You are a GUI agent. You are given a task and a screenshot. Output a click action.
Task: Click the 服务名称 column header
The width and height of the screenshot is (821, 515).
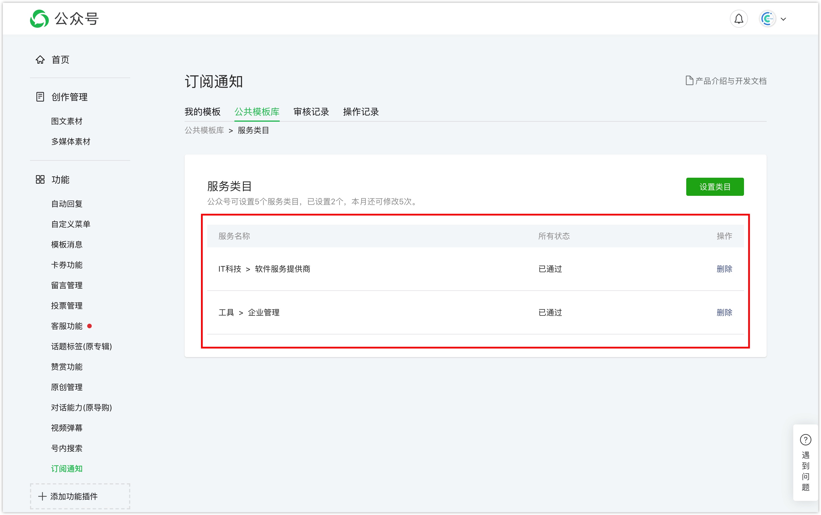pos(234,236)
